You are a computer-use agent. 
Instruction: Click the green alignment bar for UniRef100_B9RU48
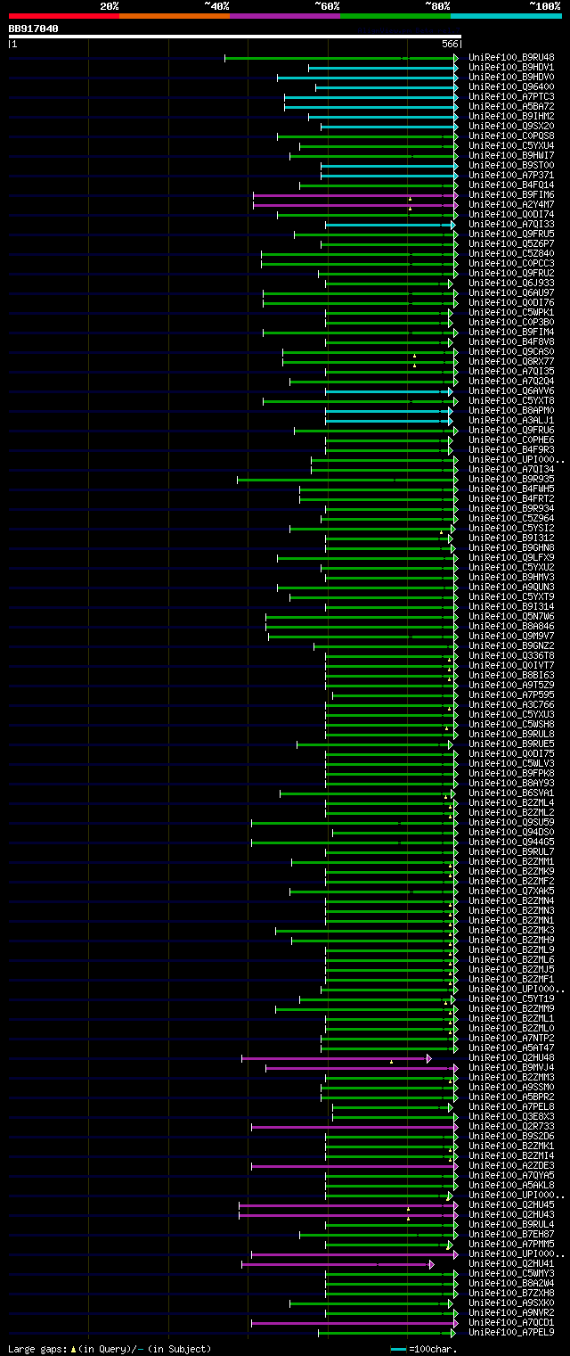point(342,58)
